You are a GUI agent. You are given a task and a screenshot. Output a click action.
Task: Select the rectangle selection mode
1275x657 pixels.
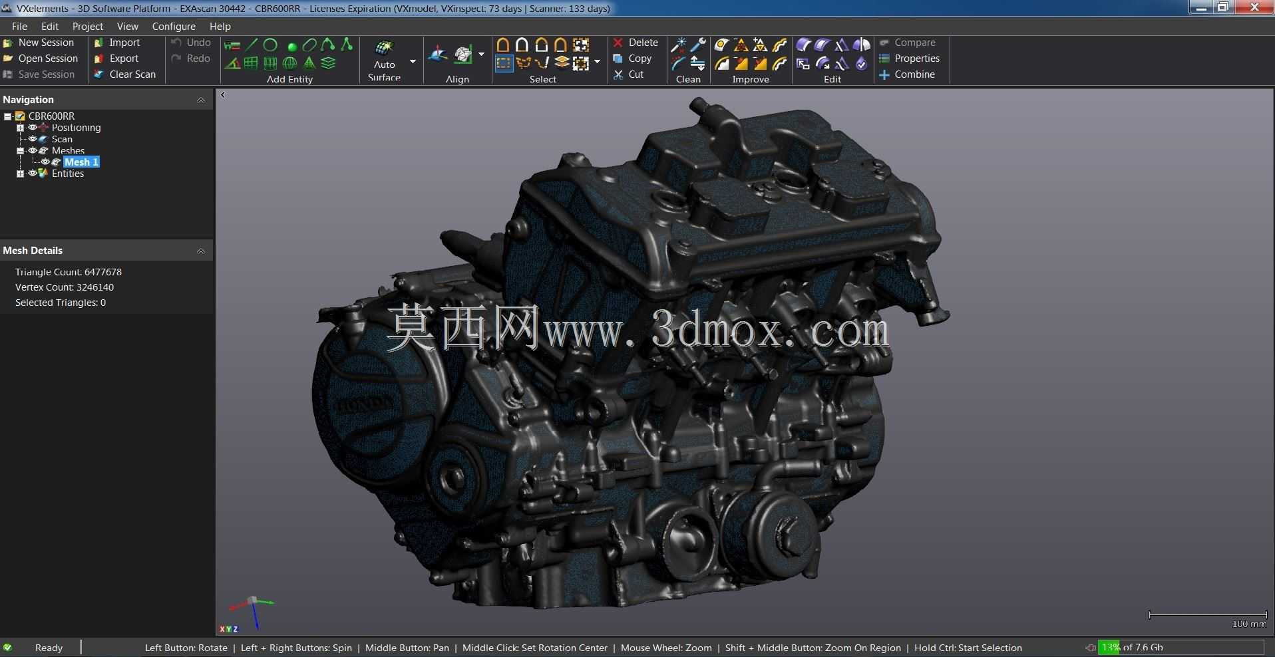coord(504,64)
